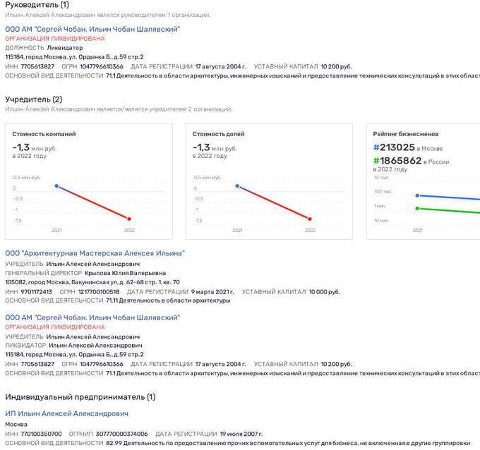Select the Moscow ranking #213025
This screenshot has width=480, height=450.
pos(394,147)
